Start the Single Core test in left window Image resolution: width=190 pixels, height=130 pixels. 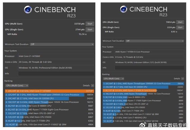click(x=90, y=30)
